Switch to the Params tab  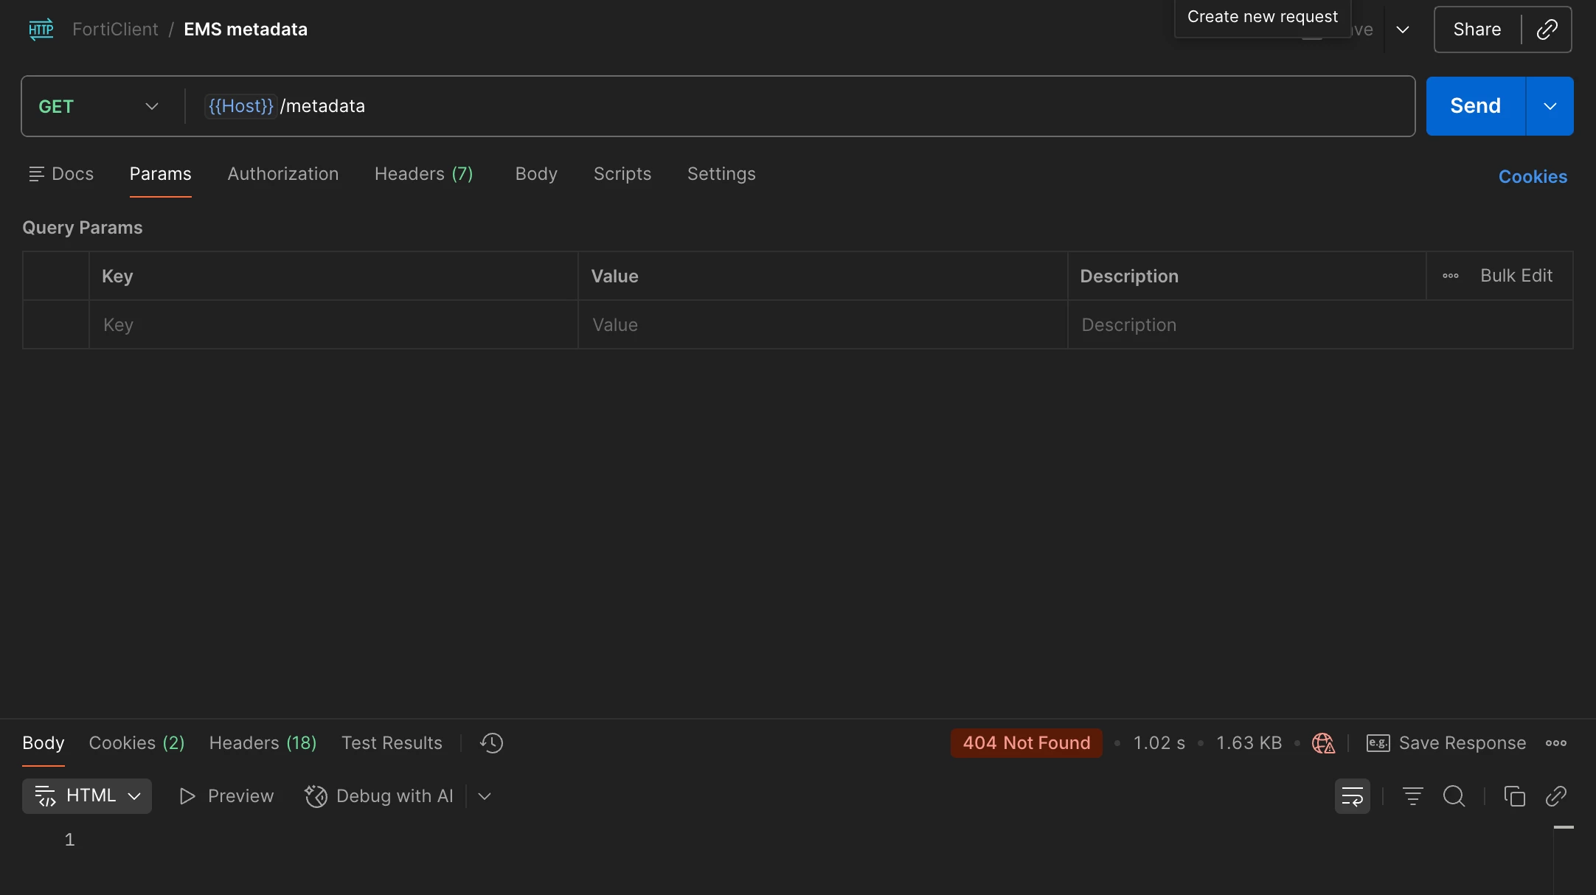point(160,174)
